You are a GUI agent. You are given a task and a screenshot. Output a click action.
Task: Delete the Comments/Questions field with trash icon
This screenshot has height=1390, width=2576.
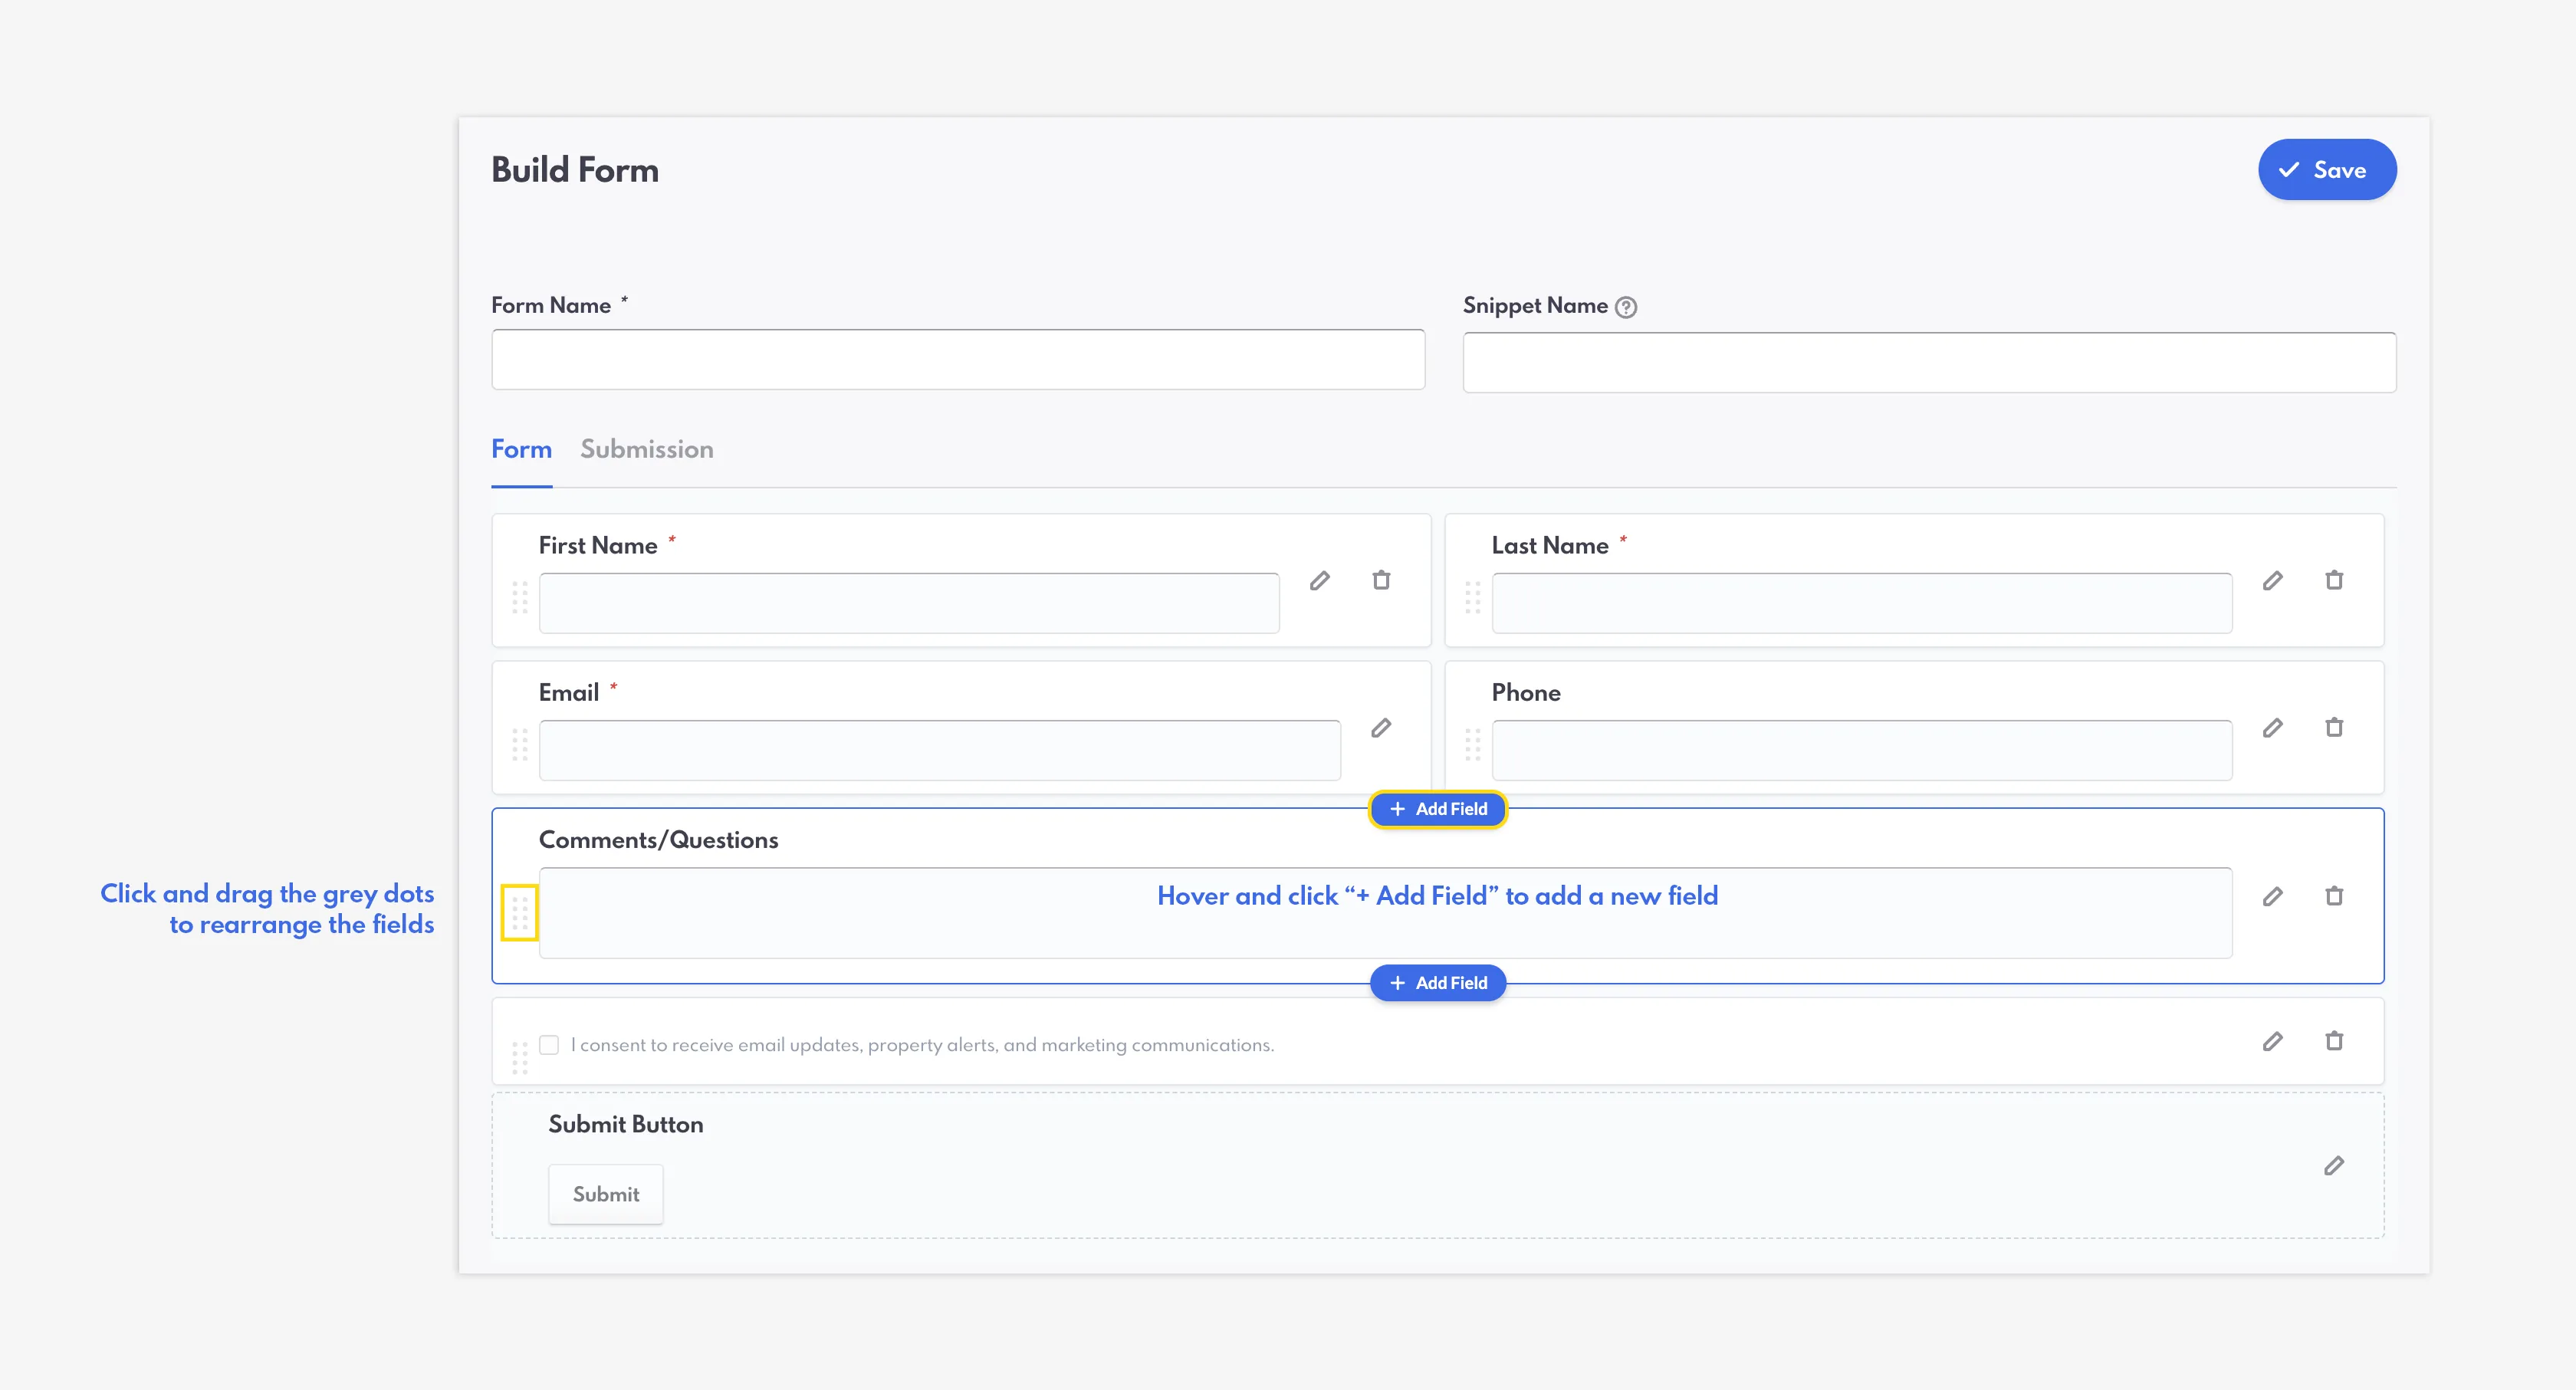[2334, 896]
